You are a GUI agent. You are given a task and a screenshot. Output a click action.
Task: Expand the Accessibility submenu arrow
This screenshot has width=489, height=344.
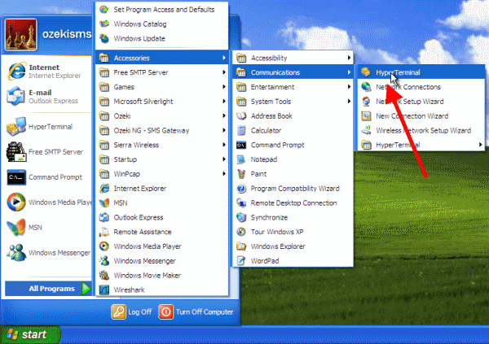[349, 58]
